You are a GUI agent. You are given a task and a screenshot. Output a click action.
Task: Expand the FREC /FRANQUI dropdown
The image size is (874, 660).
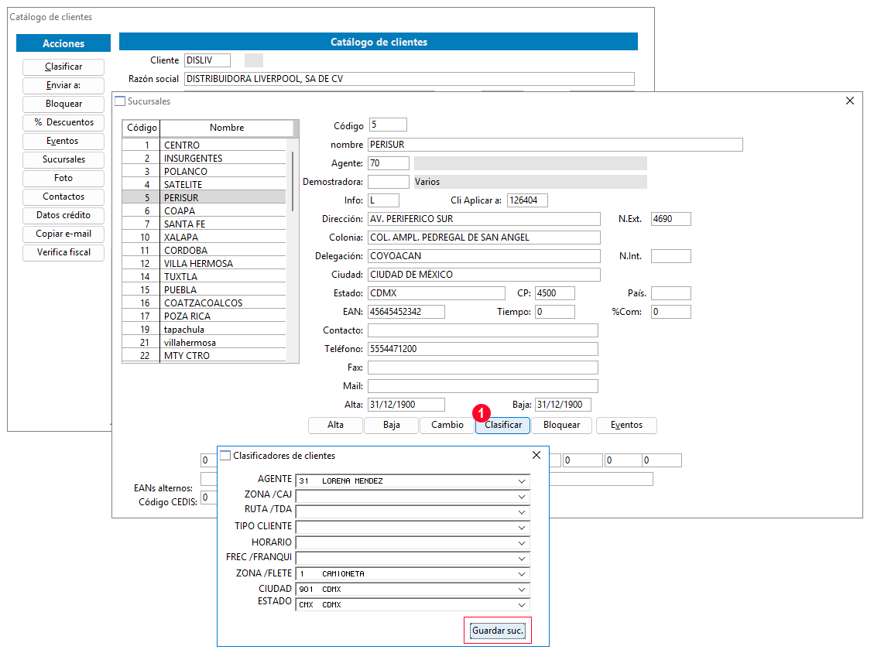click(x=522, y=559)
